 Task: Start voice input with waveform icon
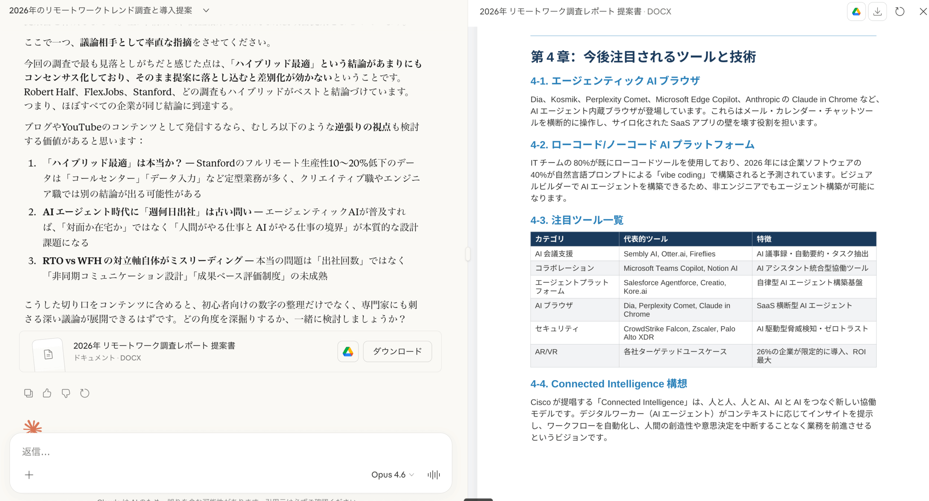click(434, 474)
